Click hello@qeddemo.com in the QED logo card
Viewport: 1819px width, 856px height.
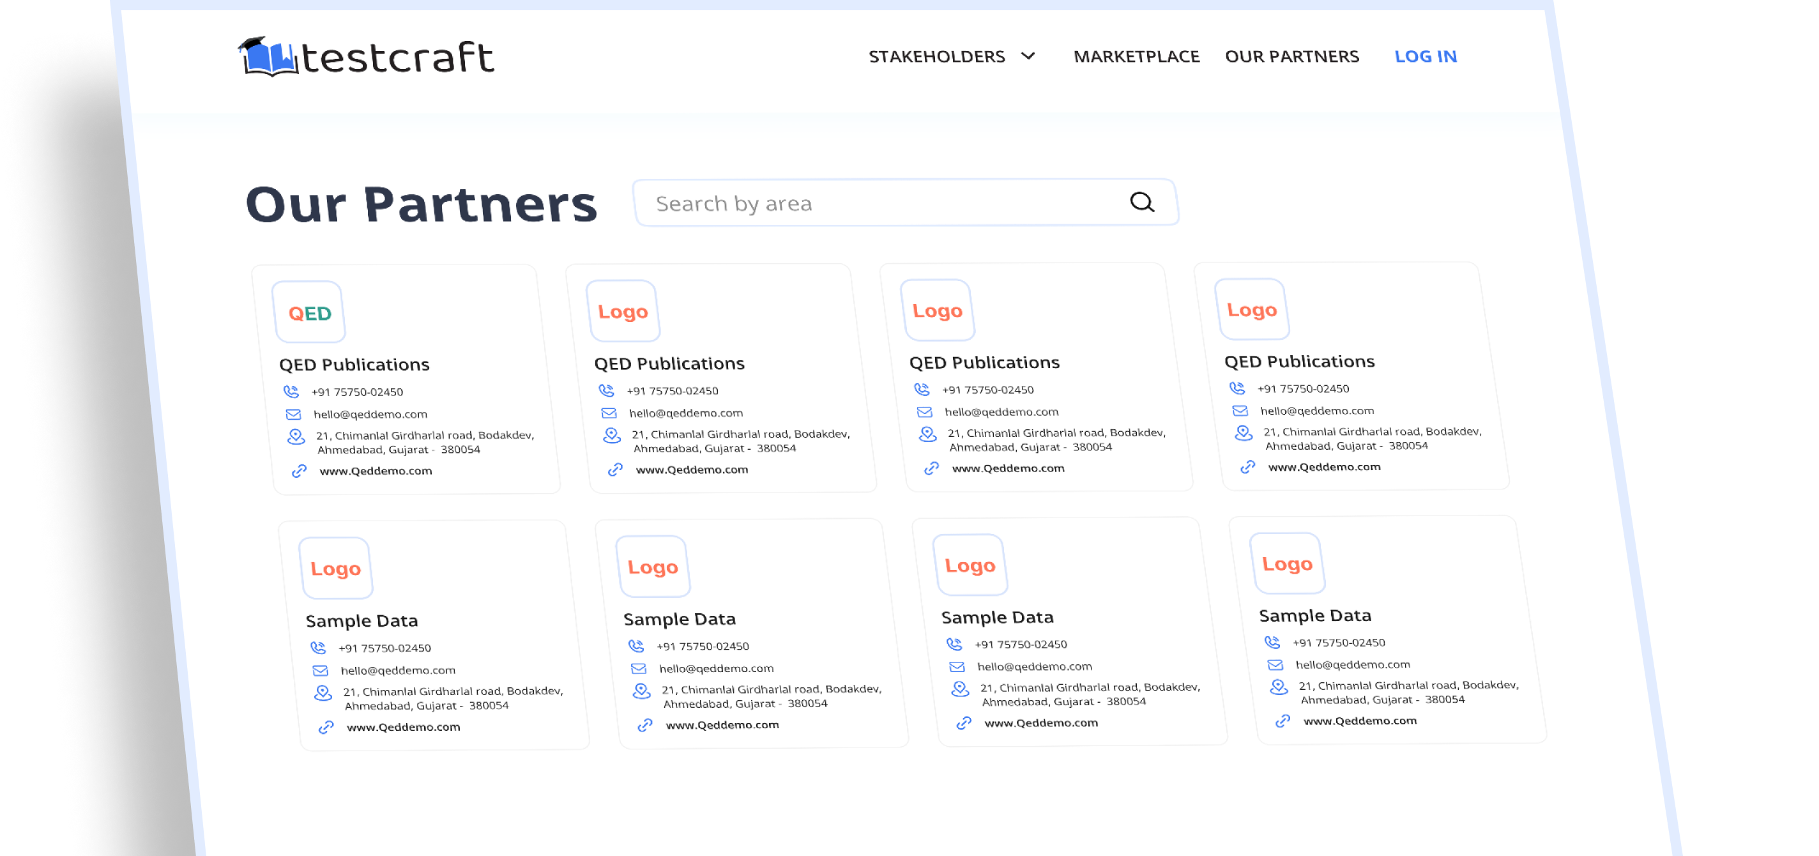(x=370, y=415)
